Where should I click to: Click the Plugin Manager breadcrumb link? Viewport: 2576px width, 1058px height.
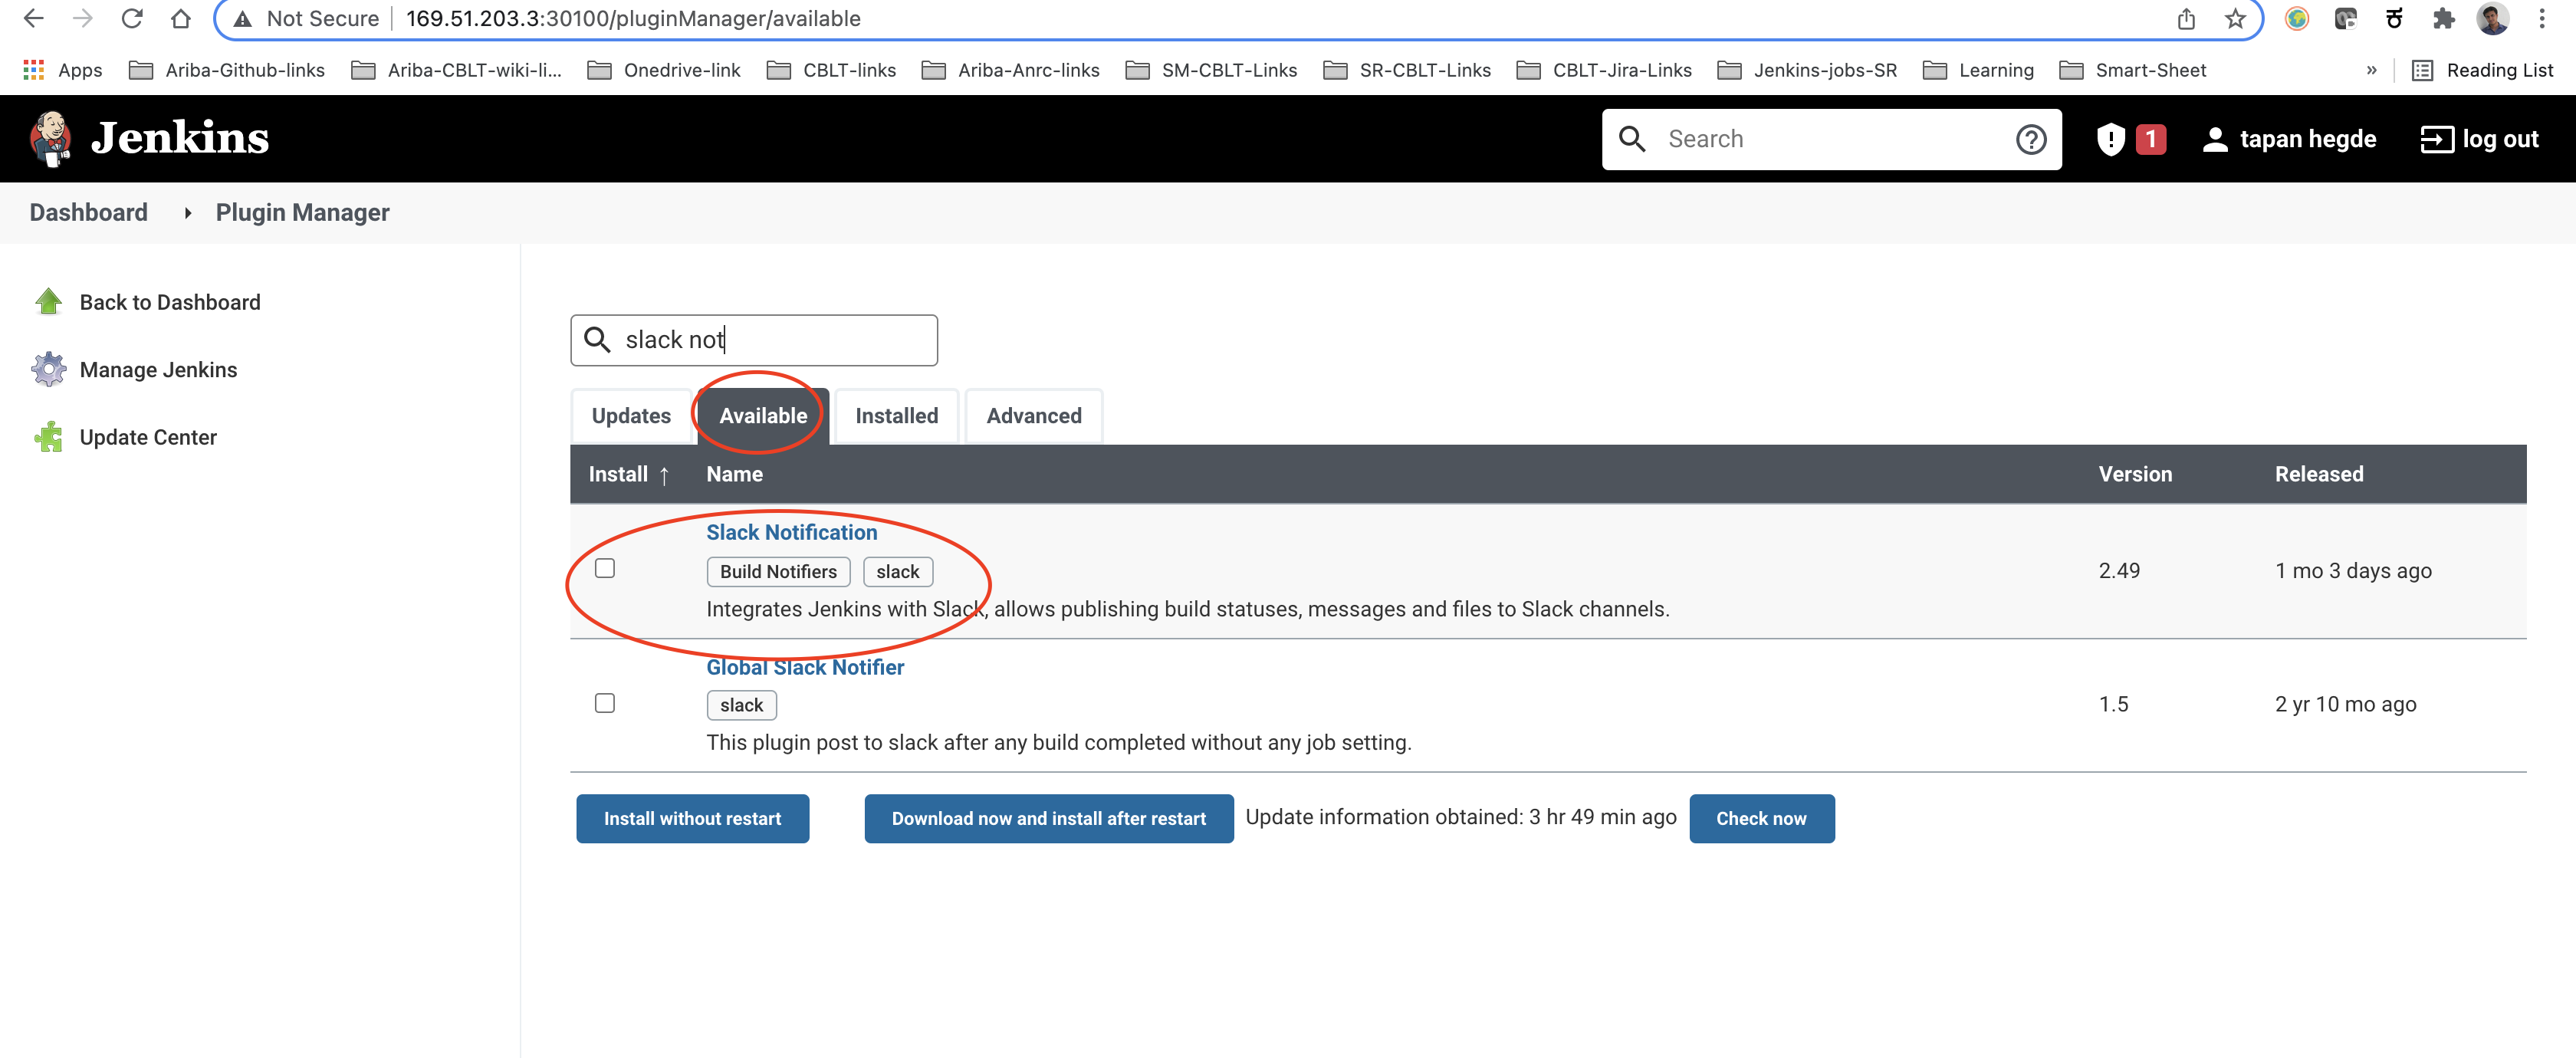pyautogui.click(x=302, y=213)
